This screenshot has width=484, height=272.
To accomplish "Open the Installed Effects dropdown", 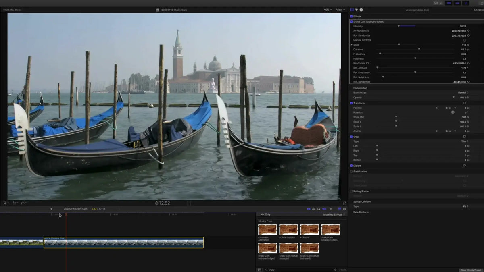I will tap(334, 214).
